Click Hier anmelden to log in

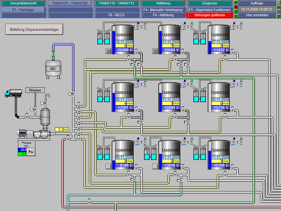(x=257, y=15)
